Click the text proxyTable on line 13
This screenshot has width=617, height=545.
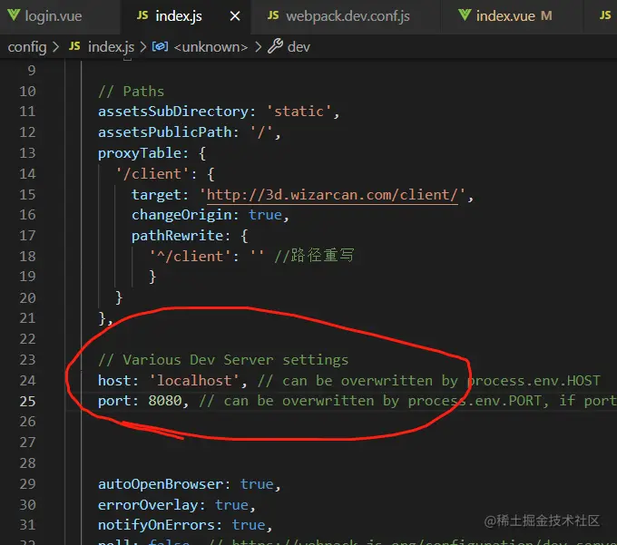coord(140,153)
